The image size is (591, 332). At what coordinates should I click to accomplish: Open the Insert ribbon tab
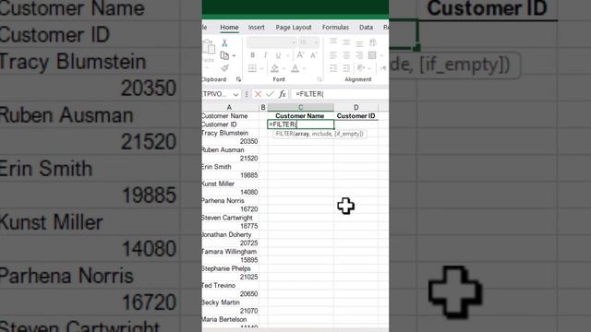click(x=257, y=27)
